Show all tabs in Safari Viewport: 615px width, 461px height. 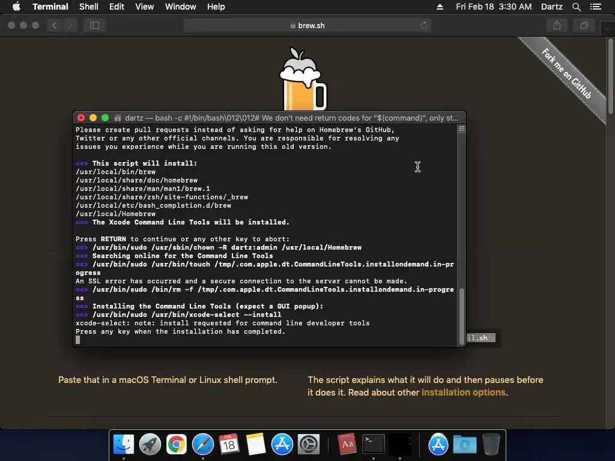584,25
